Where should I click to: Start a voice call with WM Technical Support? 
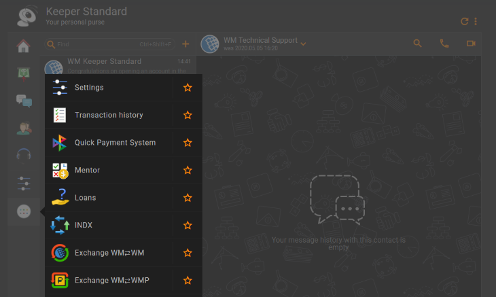[x=444, y=43]
